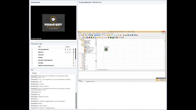Open the Вид menu in the IDE
The height and width of the screenshot is (110, 196).
[x=87, y=33]
